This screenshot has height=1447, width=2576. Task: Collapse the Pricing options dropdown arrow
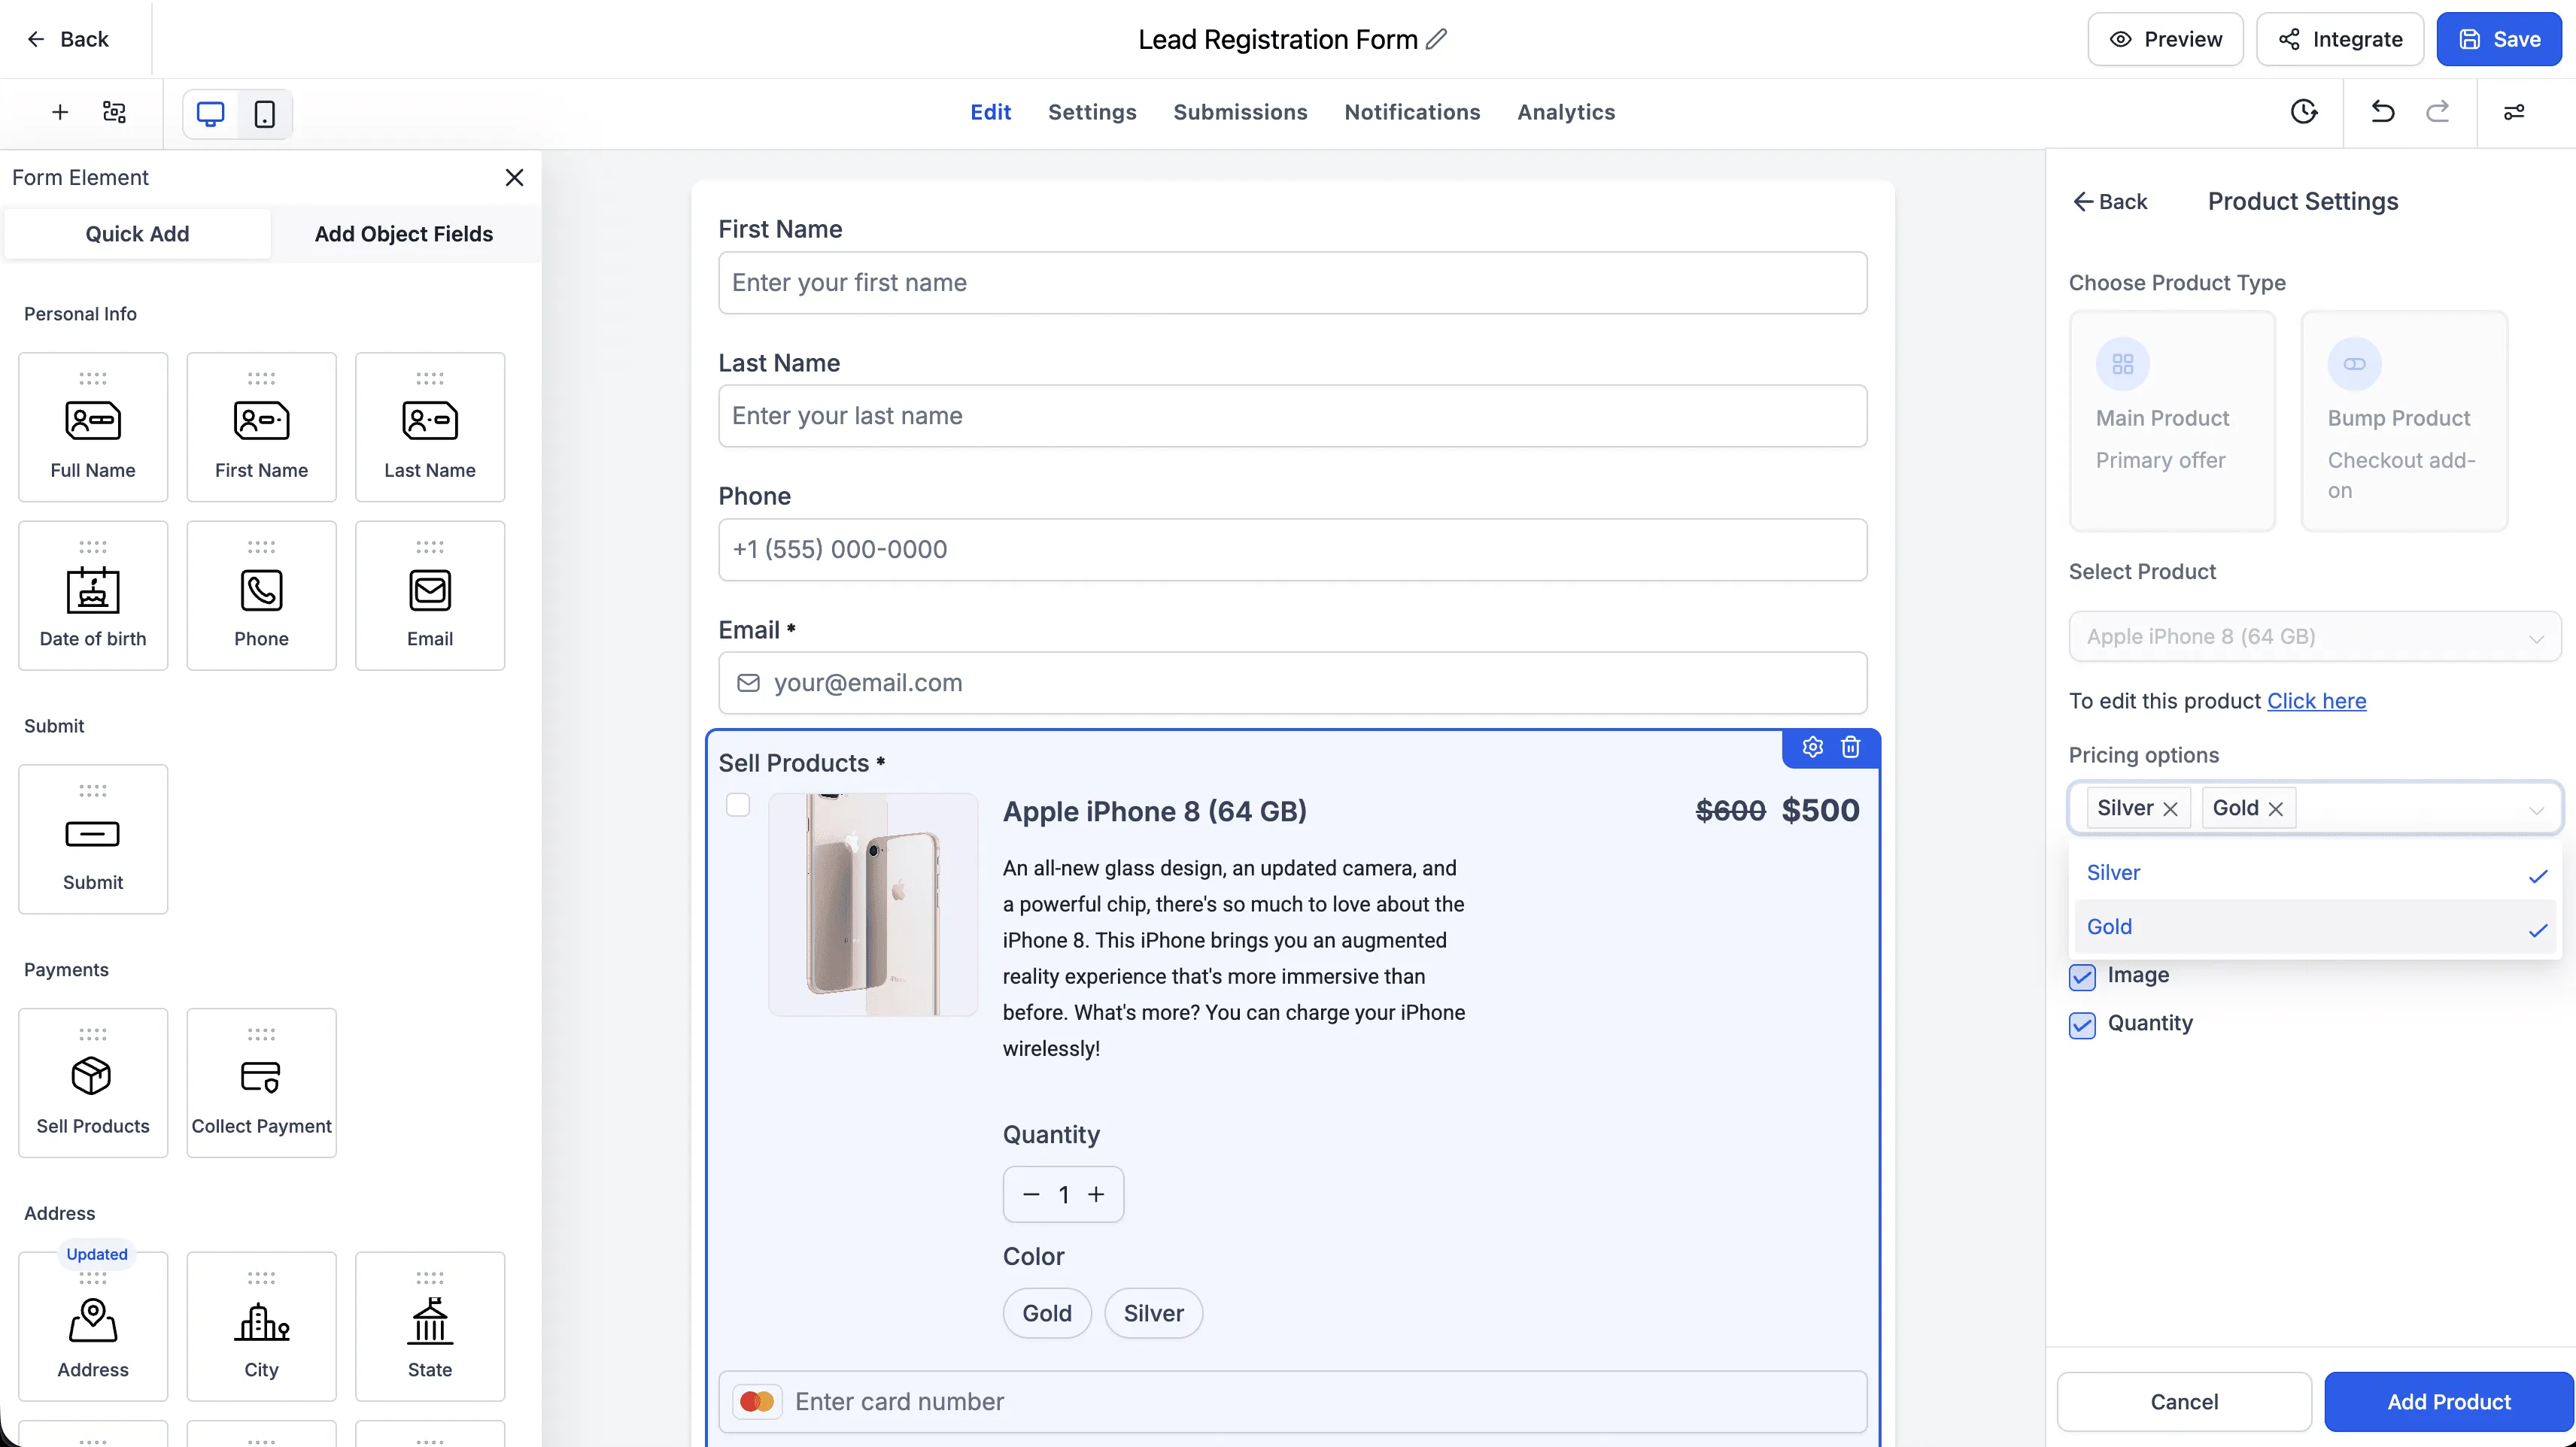pyautogui.click(x=2536, y=809)
